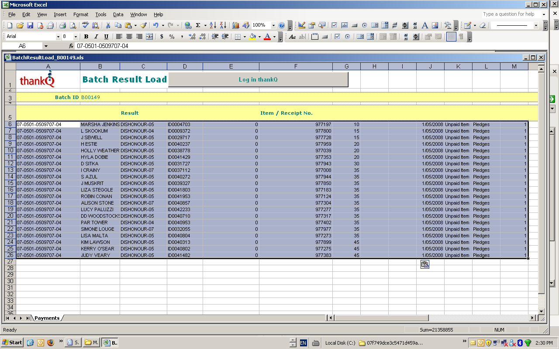Expand the Name Box dropdown
The image size is (559, 349).
click(x=46, y=46)
